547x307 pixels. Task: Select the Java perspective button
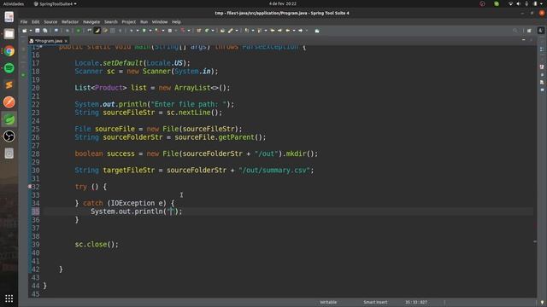click(541, 31)
